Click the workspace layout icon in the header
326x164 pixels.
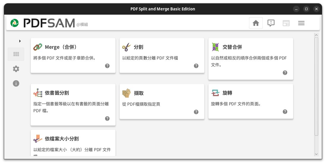tap(286, 23)
